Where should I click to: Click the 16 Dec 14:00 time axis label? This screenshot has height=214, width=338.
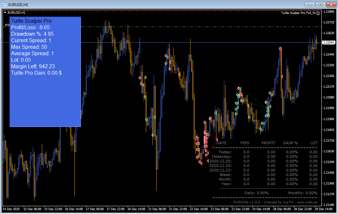74,209
